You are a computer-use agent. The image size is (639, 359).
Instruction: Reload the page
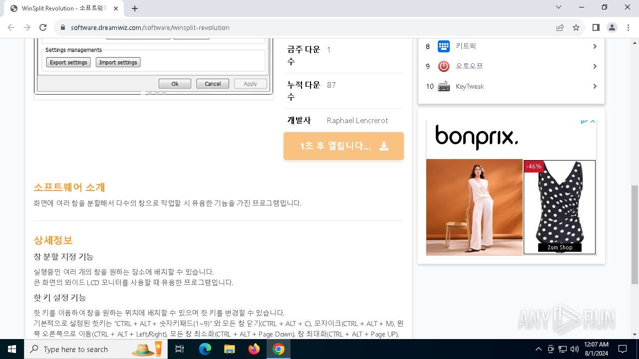coord(43,27)
